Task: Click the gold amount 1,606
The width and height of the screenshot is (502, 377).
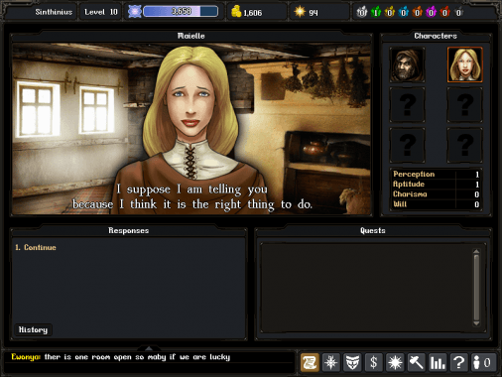Action: click(x=253, y=13)
